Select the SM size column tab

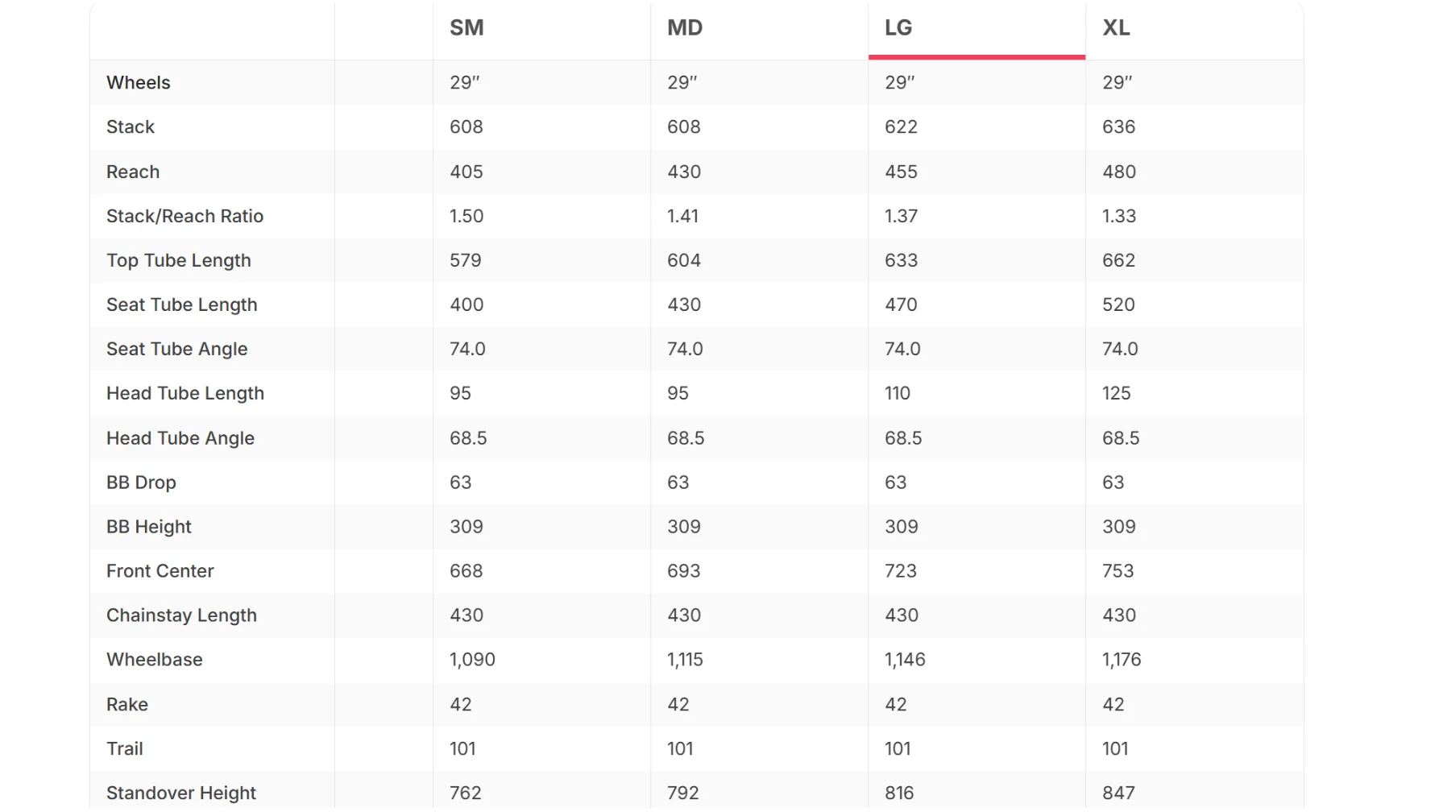pyautogui.click(x=541, y=29)
